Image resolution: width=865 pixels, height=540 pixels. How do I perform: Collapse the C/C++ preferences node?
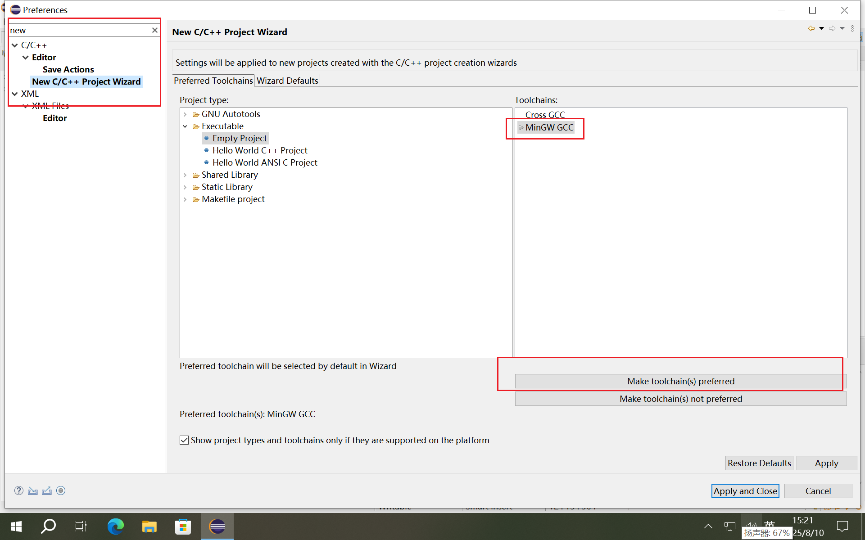pos(15,45)
